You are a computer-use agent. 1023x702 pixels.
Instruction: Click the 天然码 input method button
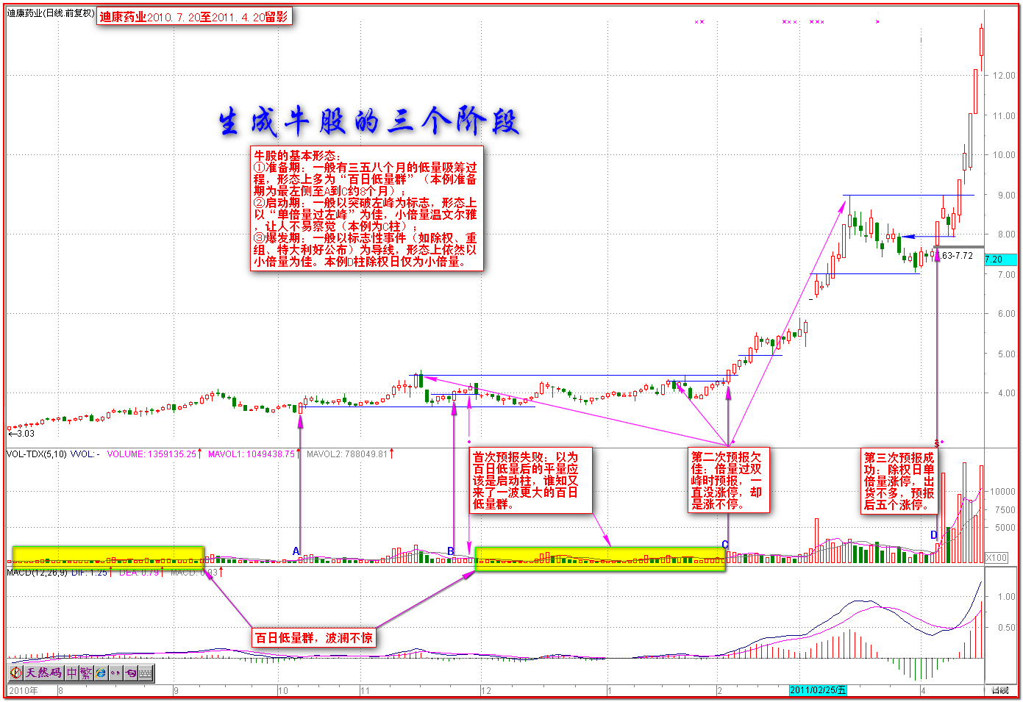[x=43, y=673]
